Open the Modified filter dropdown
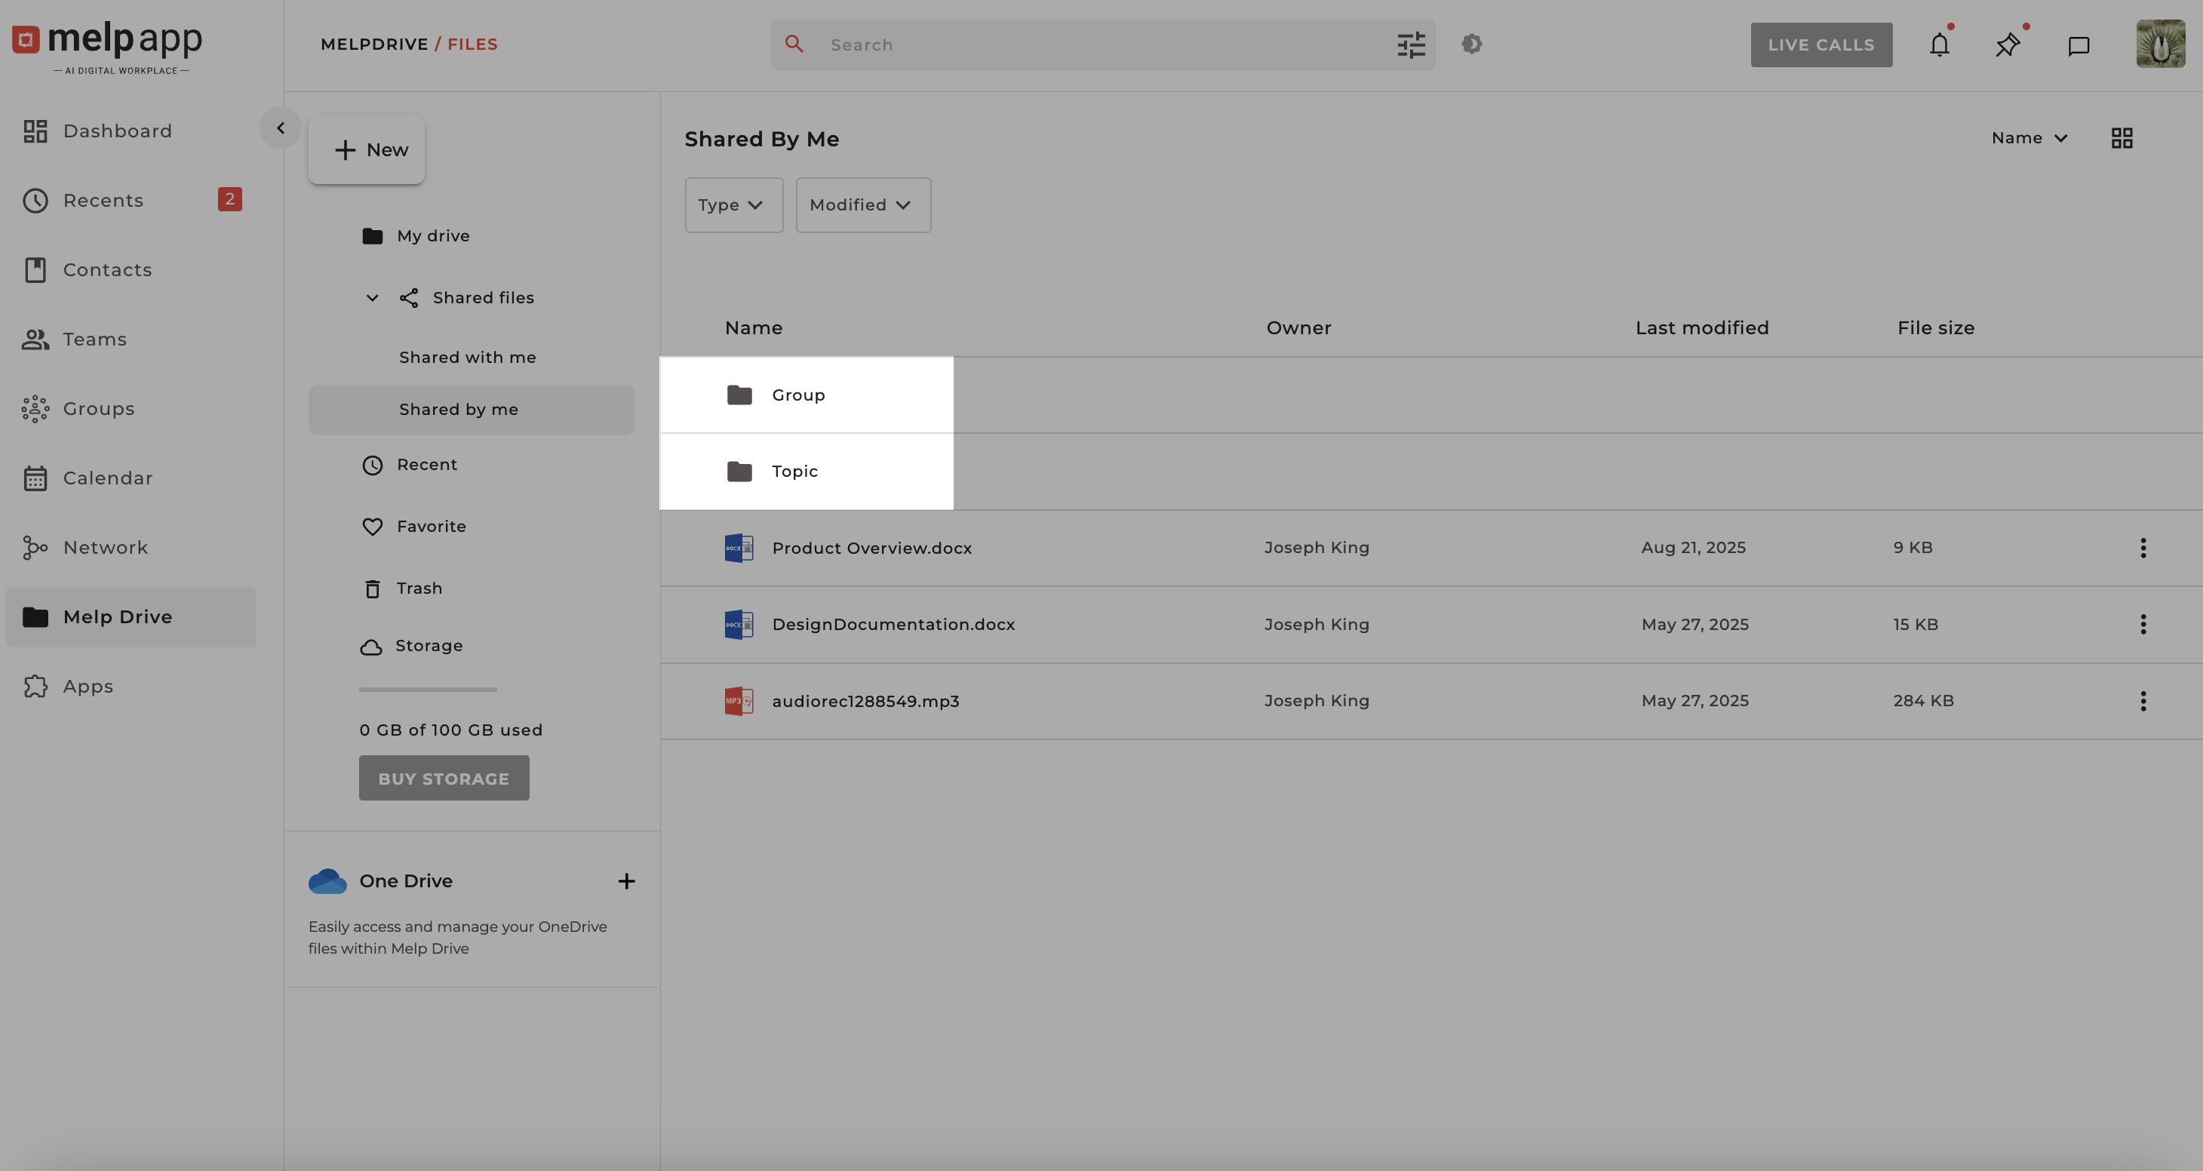The height and width of the screenshot is (1171, 2203). [862, 205]
